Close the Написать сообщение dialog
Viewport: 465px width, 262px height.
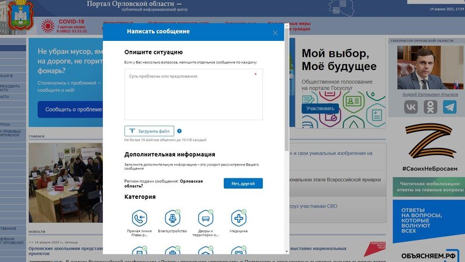pos(275,33)
